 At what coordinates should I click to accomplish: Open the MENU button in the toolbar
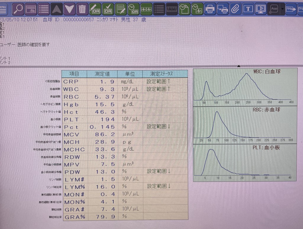[x=4, y=9]
